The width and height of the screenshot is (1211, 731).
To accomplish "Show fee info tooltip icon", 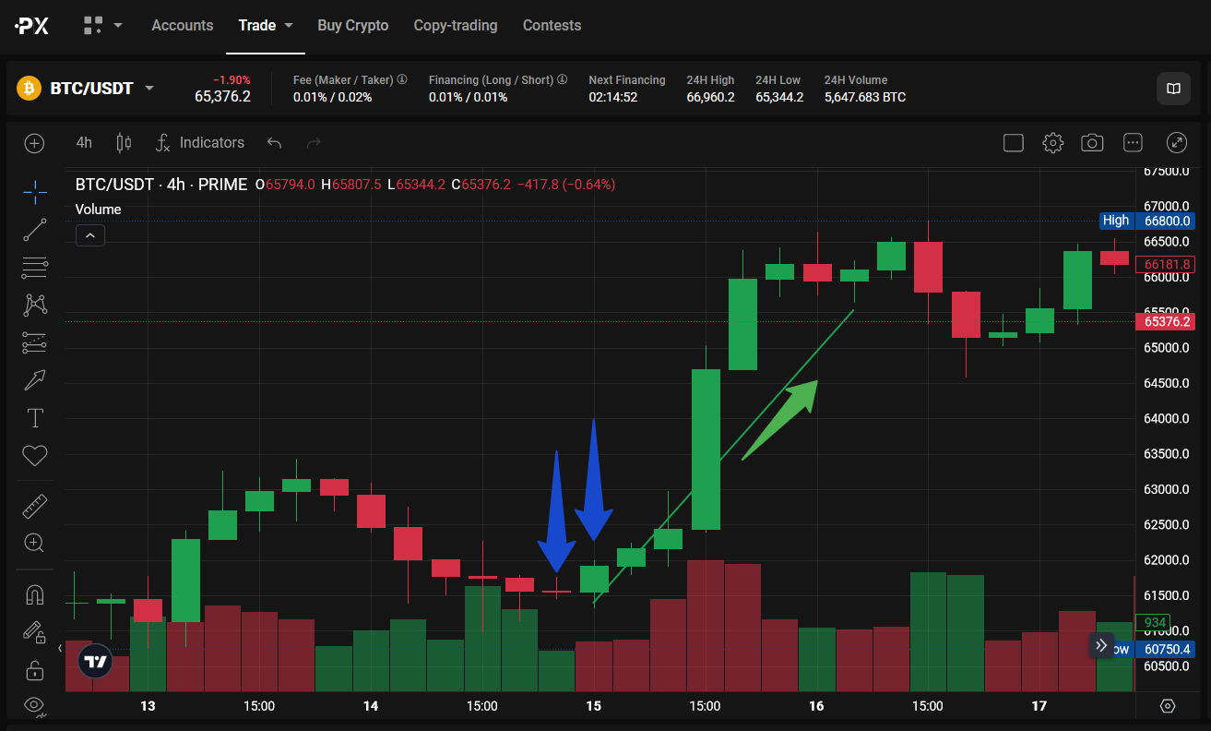I will click(x=402, y=80).
